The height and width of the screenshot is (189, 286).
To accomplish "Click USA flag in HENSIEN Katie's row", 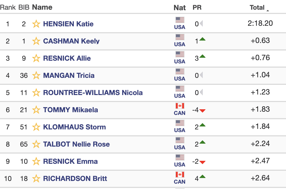I will (180, 20).
